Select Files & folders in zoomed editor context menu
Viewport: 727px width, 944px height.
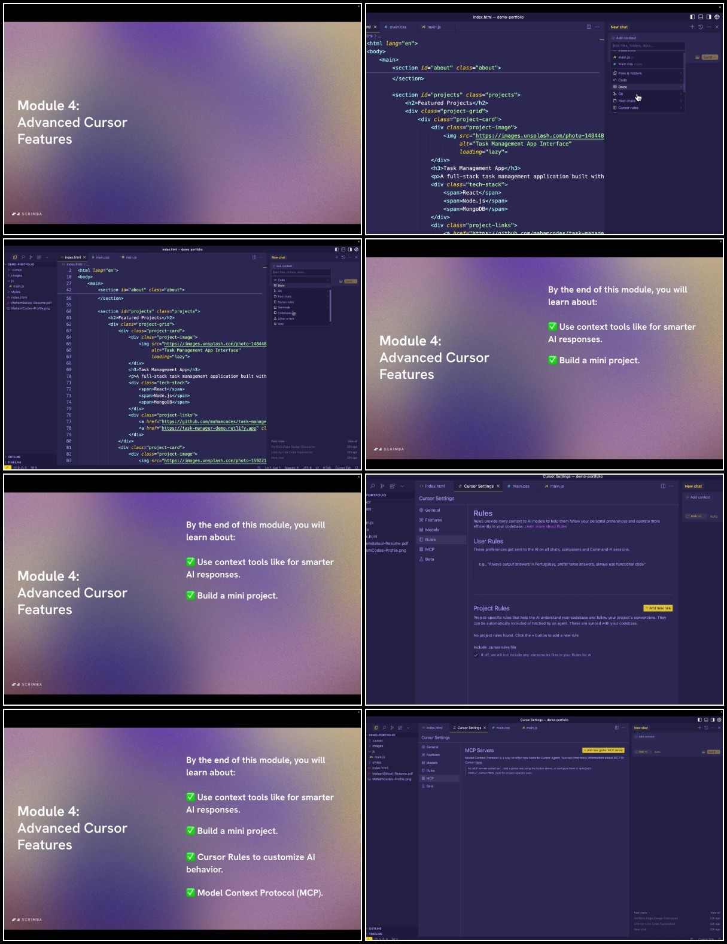[x=647, y=73]
